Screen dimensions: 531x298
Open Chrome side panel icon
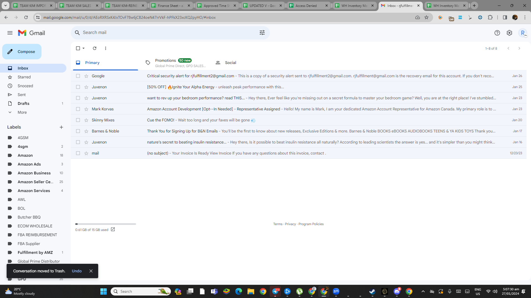coord(505,17)
